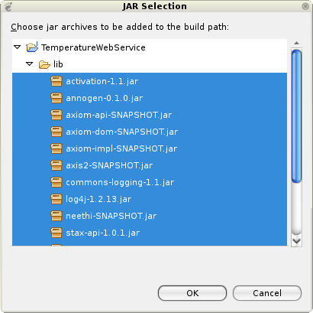Click the jar icon beside axis2-SNAPSHOT.jar

56,165
